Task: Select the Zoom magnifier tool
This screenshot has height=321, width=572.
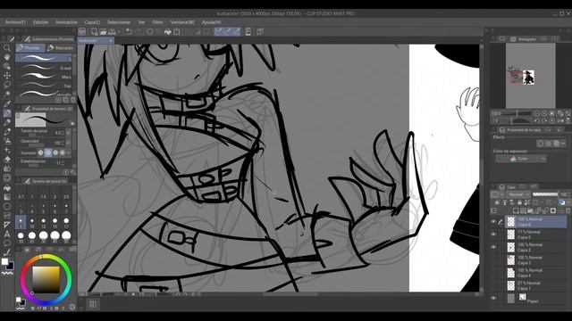Action: point(6,48)
